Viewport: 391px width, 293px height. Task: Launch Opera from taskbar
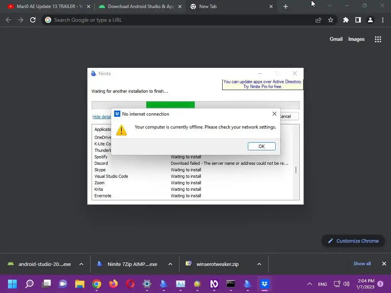[130, 284]
